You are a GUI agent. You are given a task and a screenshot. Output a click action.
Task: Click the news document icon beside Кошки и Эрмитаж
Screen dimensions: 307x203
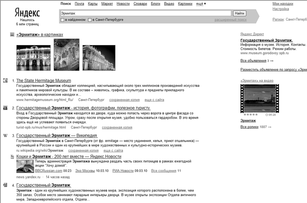(12, 156)
